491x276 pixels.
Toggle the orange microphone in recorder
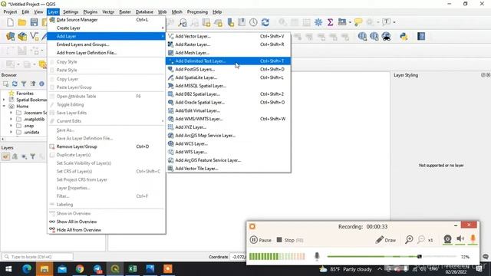[473, 239]
